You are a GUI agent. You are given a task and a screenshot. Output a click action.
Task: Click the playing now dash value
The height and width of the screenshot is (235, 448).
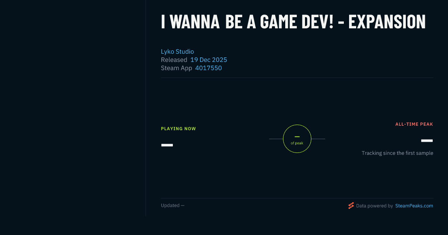coord(167,145)
